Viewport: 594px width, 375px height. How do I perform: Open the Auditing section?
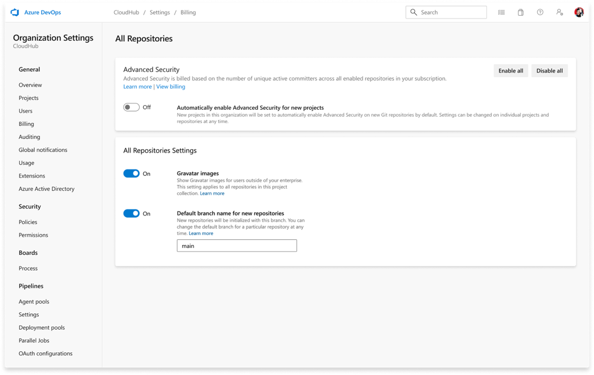(30, 136)
